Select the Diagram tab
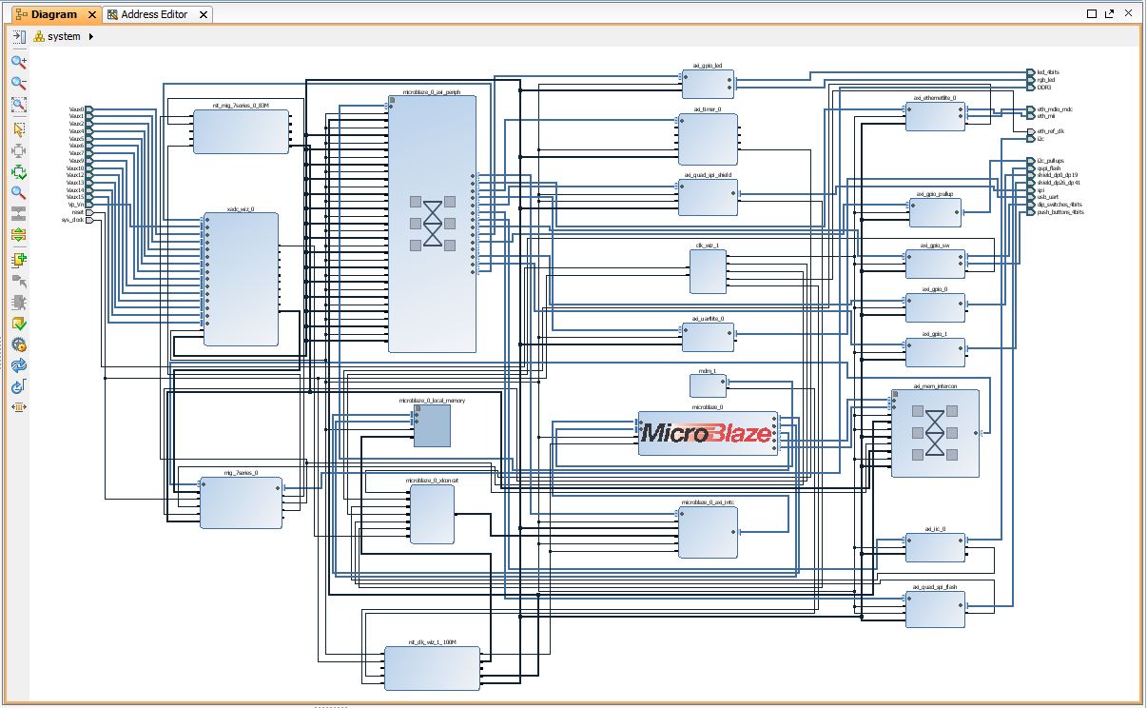Screen dimensions: 1147x708 (53, 14)
